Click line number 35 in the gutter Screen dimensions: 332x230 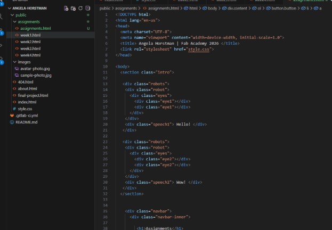[105, 211]
